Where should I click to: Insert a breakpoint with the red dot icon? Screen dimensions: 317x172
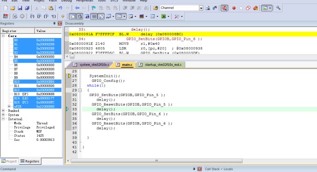point(234,8)
